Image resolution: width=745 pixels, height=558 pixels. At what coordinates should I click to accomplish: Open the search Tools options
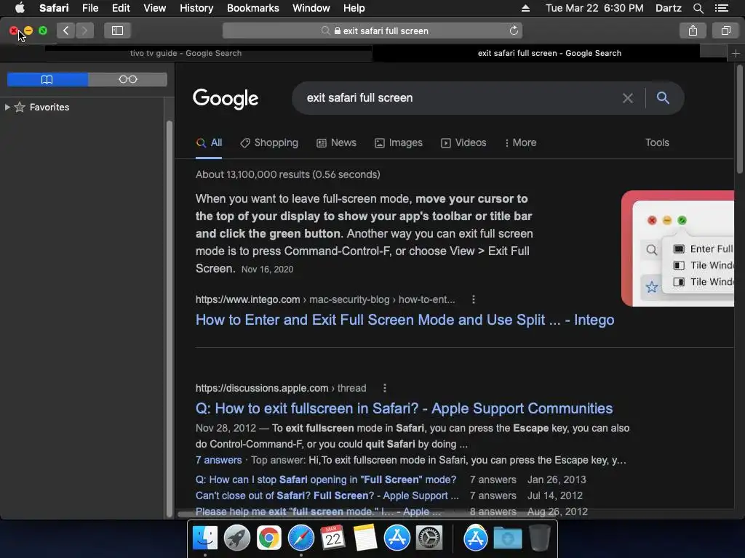click(657, 143)
